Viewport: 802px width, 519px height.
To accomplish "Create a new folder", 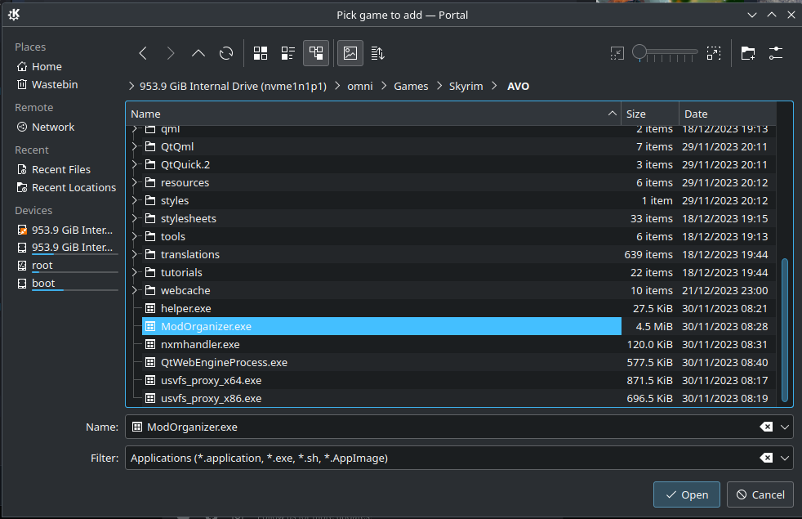I will (x=748, y=53).
